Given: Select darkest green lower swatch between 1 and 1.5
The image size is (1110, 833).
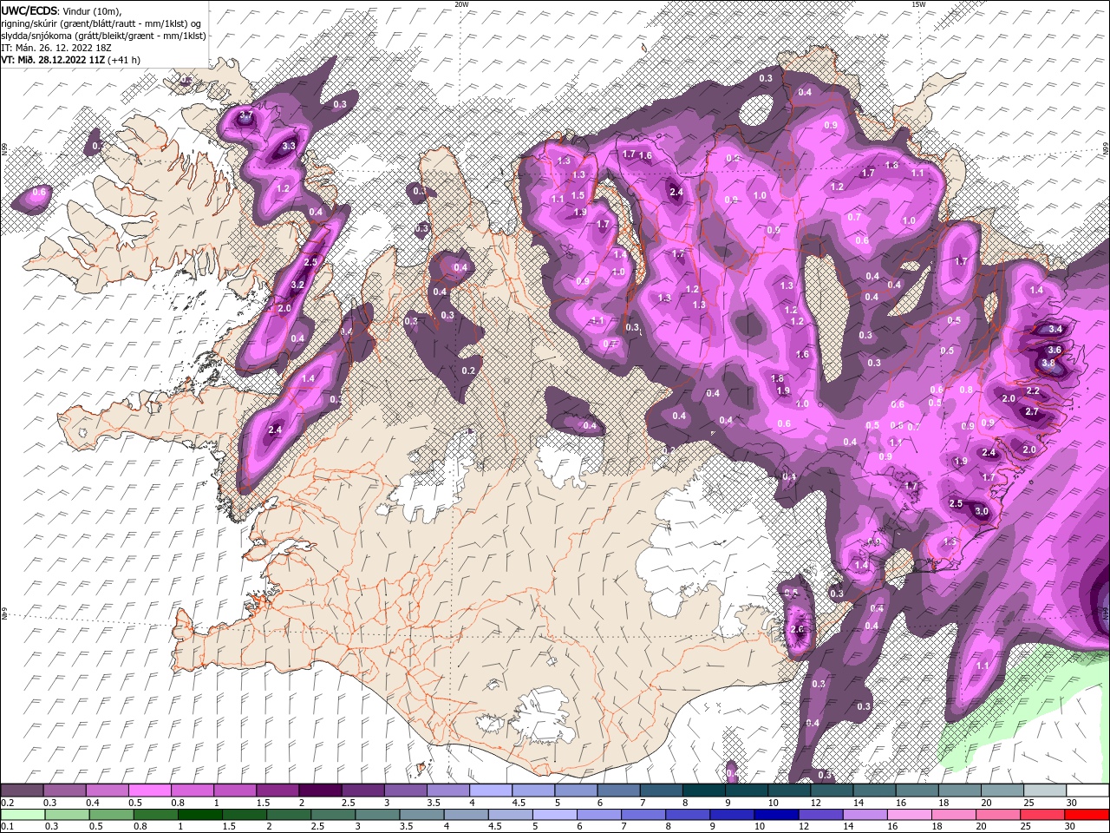Looking at the screenshot, I should (x=200, y=815).
